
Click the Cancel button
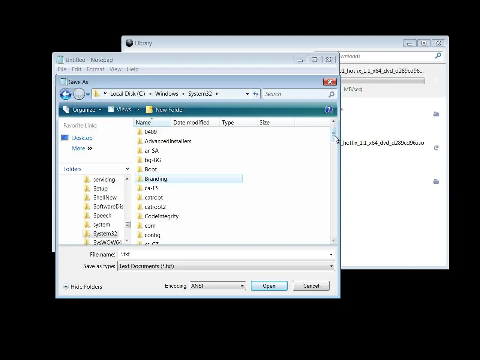[x=311, y=286]
